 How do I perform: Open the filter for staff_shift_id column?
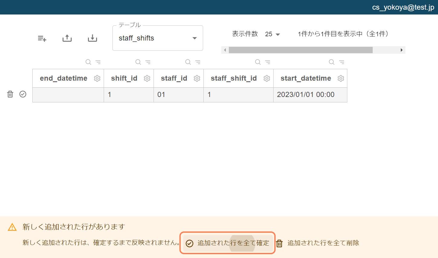pos(268,62)
